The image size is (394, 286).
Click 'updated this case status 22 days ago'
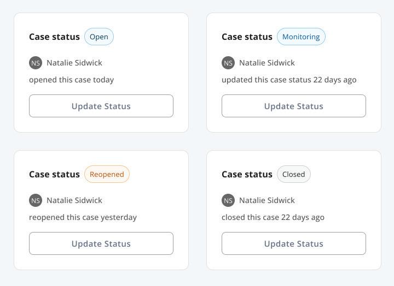289,80
